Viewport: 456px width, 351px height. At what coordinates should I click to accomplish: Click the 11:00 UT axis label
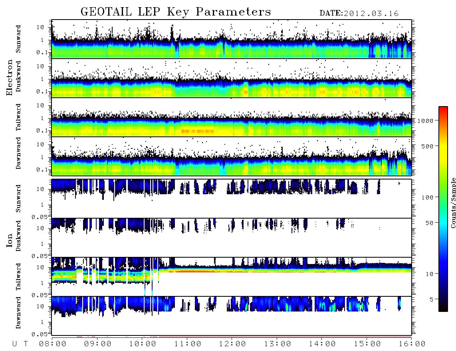pos(188,344)
